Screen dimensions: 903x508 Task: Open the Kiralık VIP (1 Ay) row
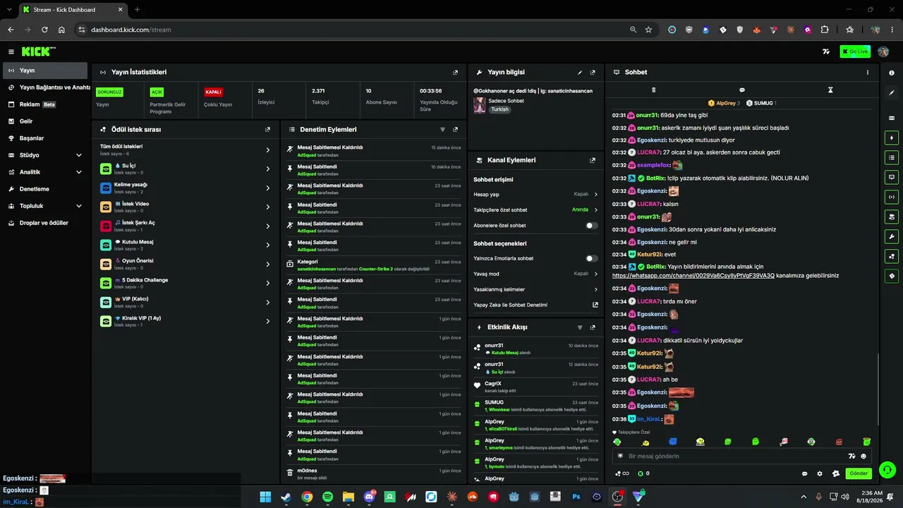click(186, 321)
